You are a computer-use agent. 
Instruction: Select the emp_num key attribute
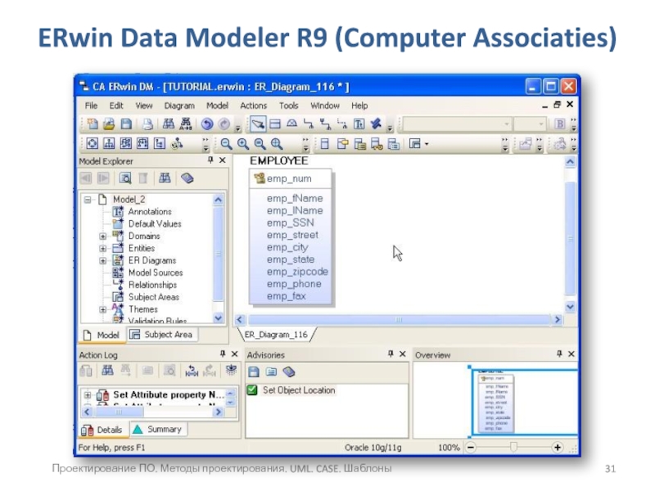click(x=289, y=178)
